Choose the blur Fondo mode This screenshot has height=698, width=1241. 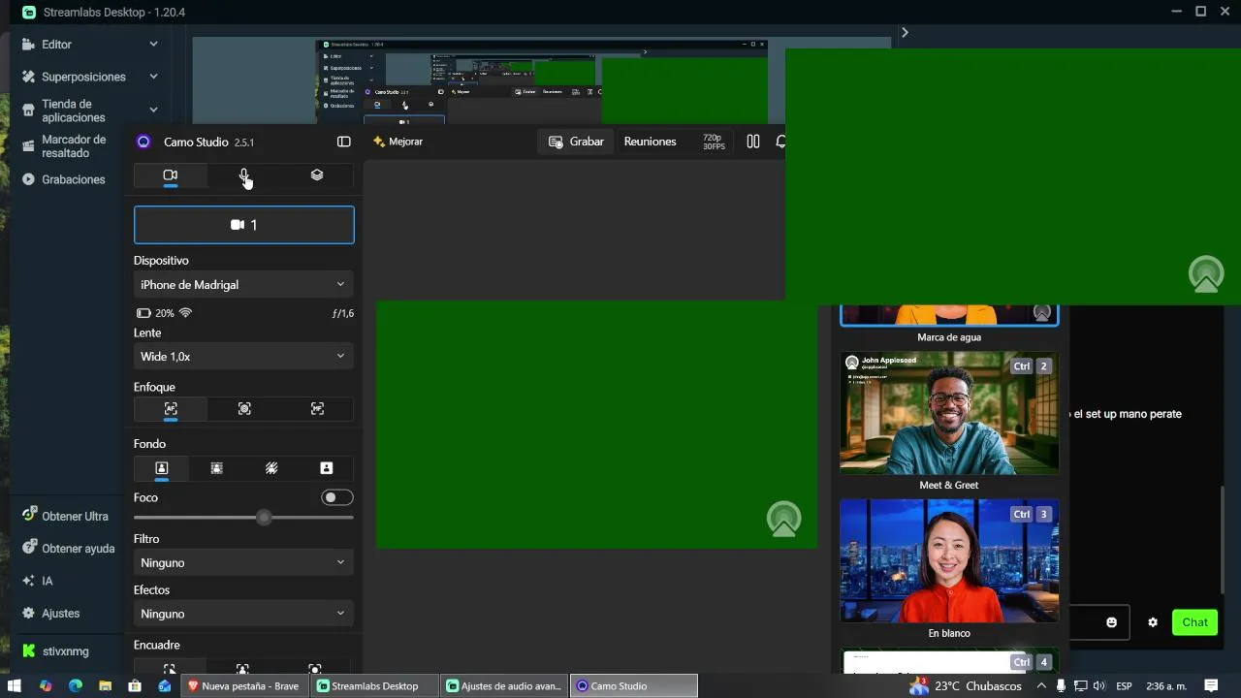point(217,468)
